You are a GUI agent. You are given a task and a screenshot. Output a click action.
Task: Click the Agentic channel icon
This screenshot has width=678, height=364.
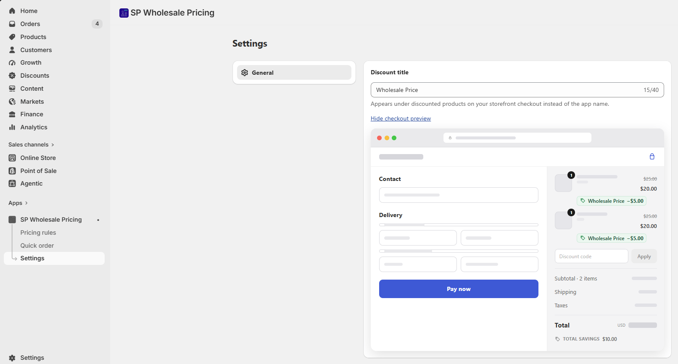click(x=12, y=183)
